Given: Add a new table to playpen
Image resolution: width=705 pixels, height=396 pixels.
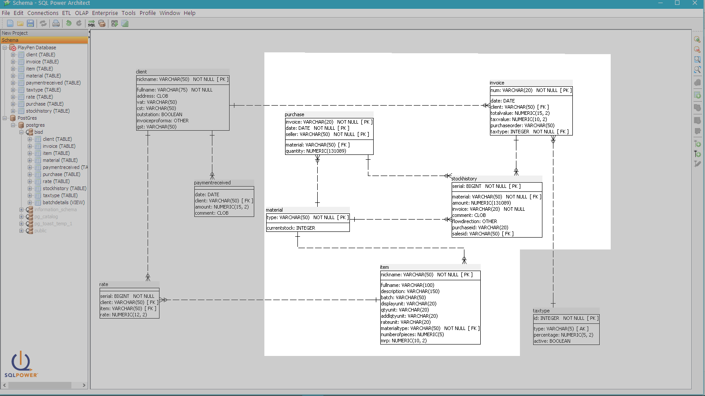Looking at the screenshot, I should pos(697,95).
